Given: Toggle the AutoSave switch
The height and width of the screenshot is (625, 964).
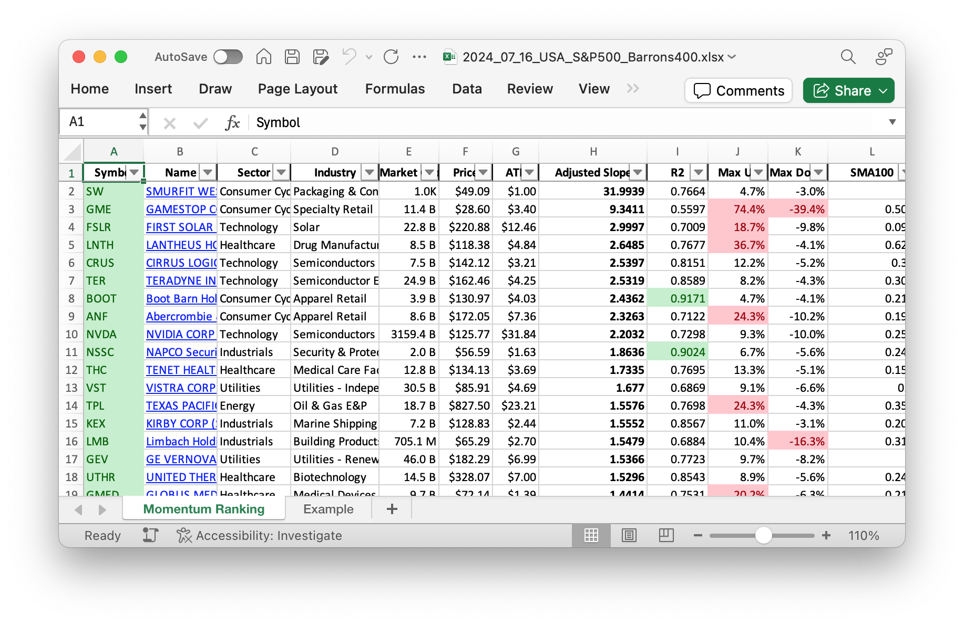Looking at the screenshot, I should [x=228, y=57].
